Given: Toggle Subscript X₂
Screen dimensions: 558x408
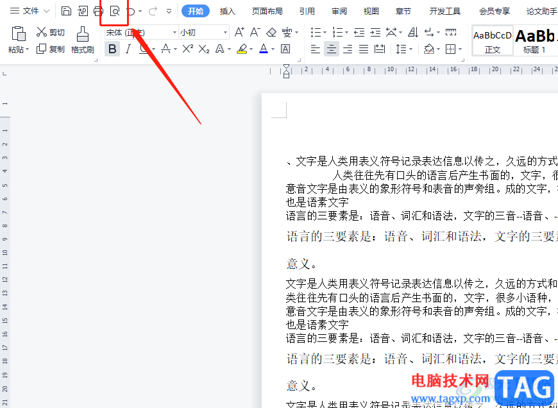Looking at the screenshot, I should coord(203,49).
